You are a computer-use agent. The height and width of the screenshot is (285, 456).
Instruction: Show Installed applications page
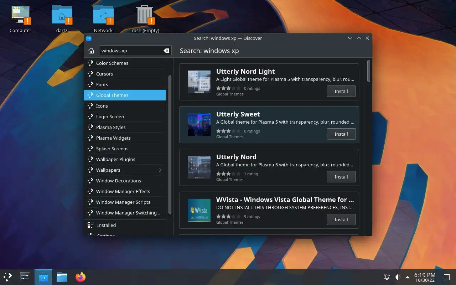coord(125,225)
